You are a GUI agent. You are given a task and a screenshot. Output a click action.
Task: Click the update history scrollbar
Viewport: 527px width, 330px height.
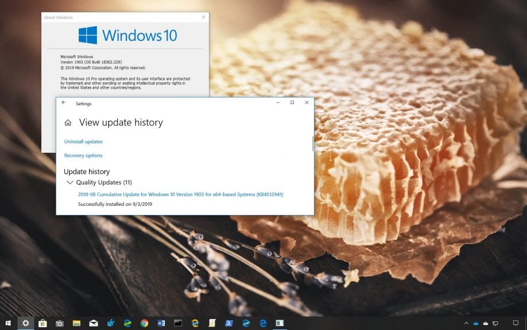pos(313,143)
